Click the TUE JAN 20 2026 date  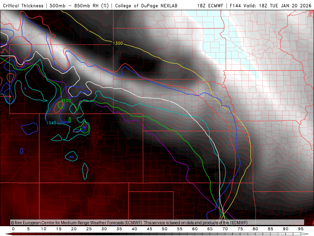[x=290, y=6]
